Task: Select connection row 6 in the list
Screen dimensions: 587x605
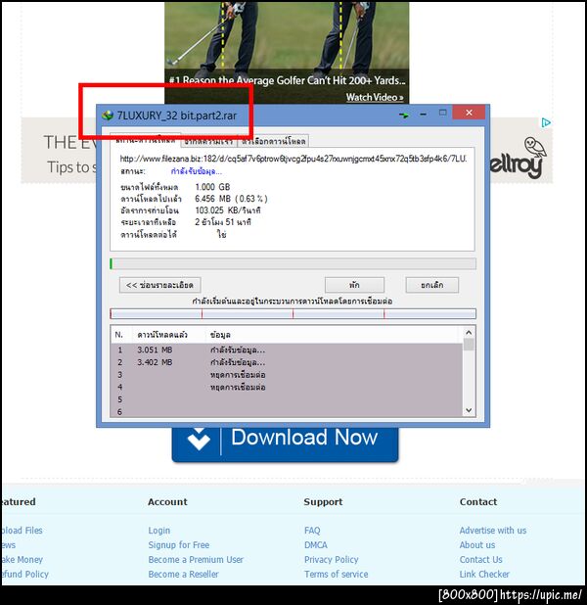Action: coord(287,411)
